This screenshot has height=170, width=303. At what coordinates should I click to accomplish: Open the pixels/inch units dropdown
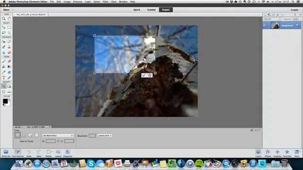tap(105, 136)
